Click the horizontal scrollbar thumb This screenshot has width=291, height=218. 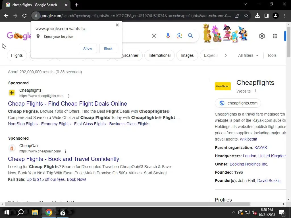click(127, 204)
